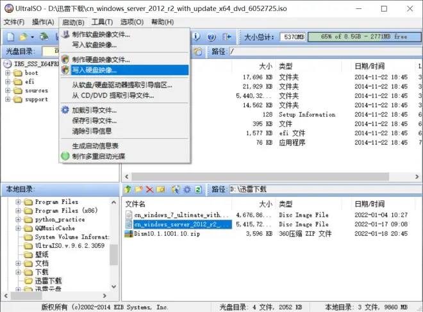423x312 pixels.
Task: Open the 帮助(H) menu
Action: [162, 22]
